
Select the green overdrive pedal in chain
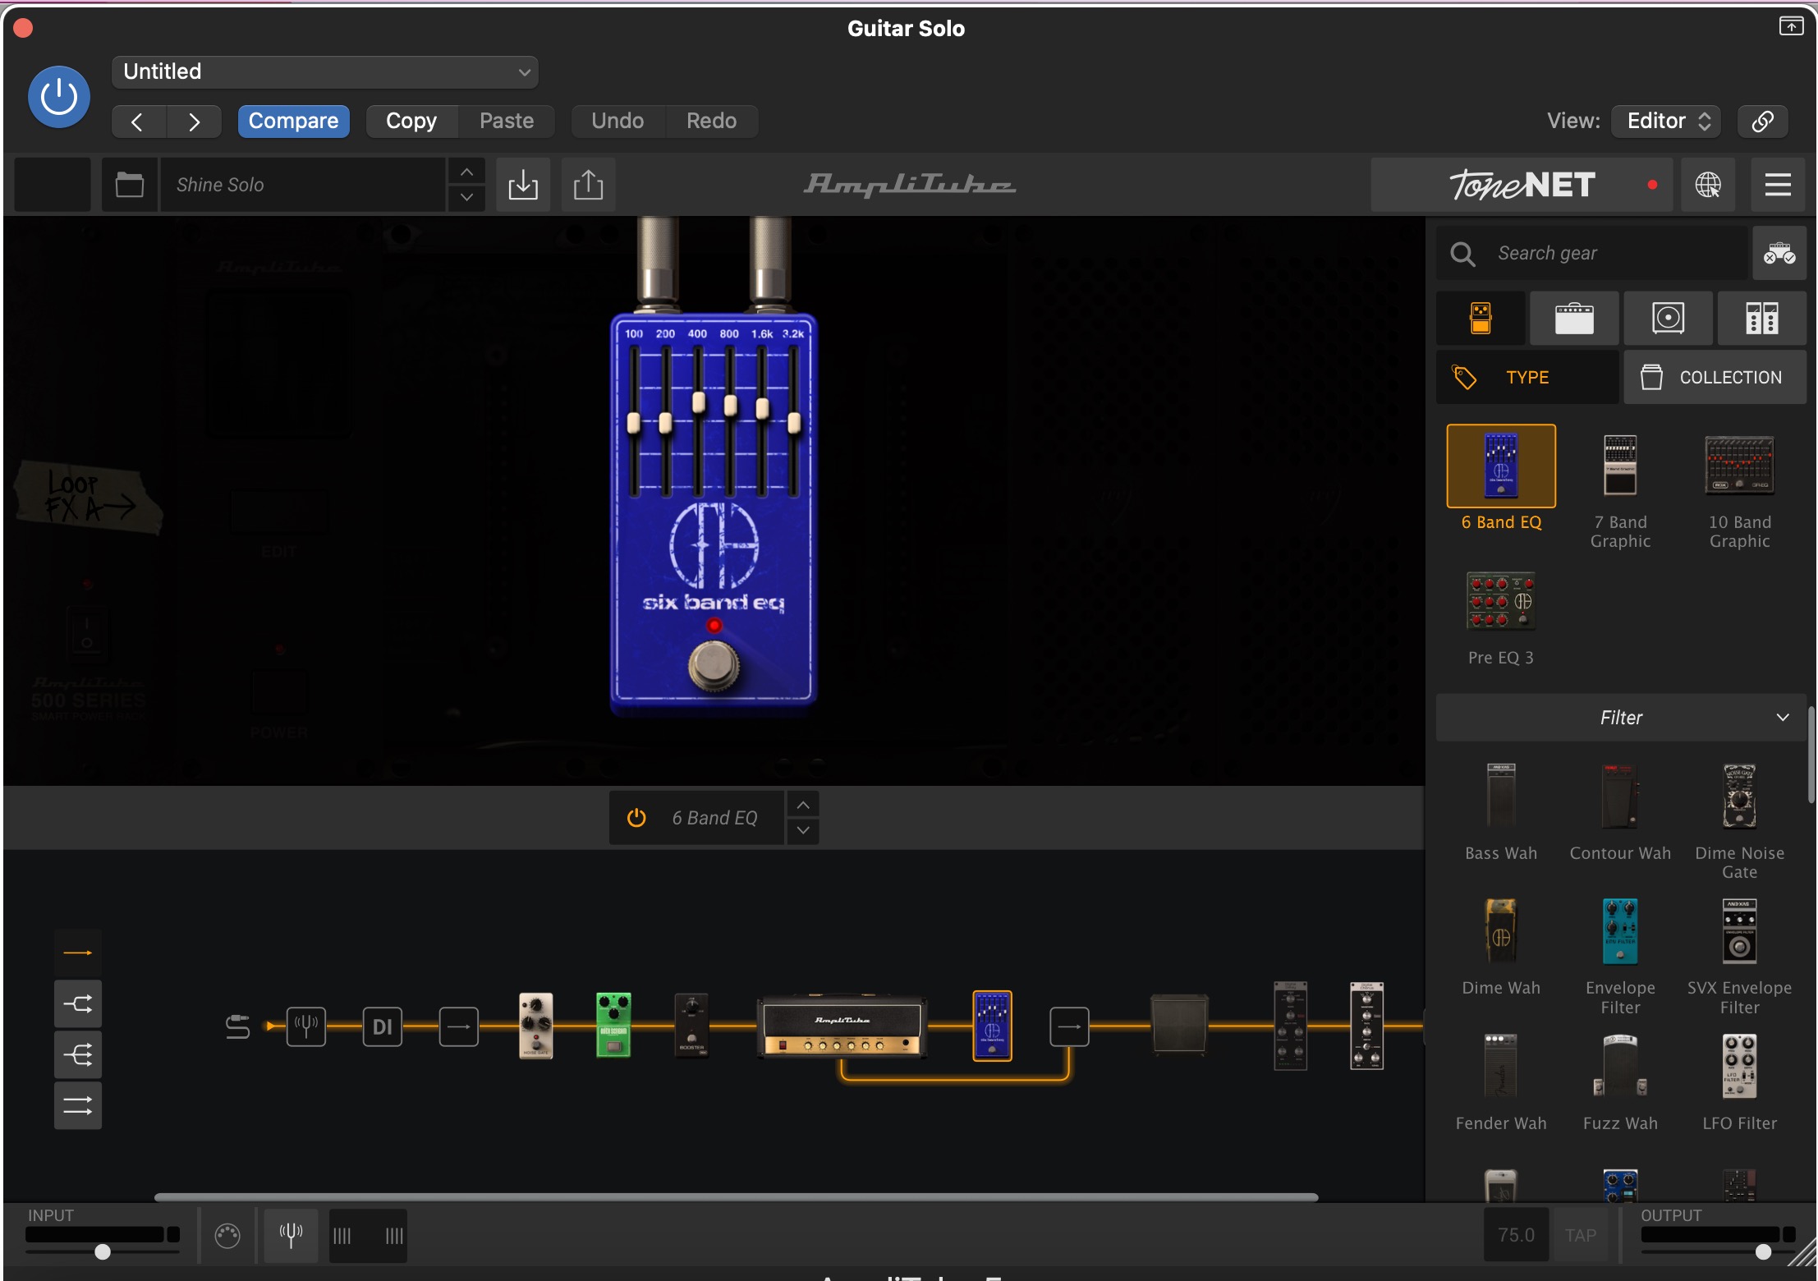[x=613, y=1025]
